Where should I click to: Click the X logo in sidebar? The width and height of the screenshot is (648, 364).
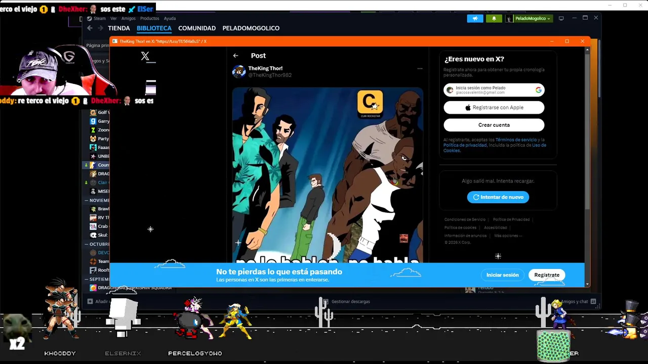tap(145, 56)
